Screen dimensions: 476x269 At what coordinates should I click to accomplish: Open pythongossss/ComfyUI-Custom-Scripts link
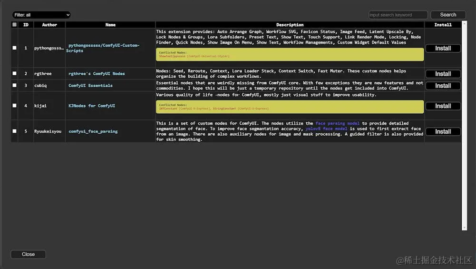point(103,48)
